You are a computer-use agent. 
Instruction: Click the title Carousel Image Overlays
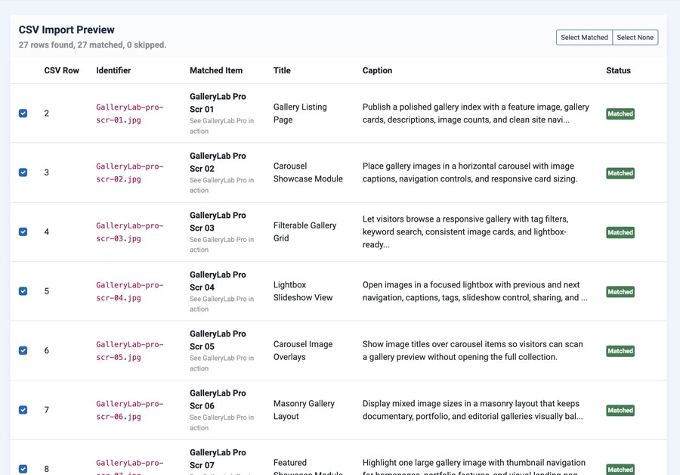pyautogui.click(x=303, y=350)
